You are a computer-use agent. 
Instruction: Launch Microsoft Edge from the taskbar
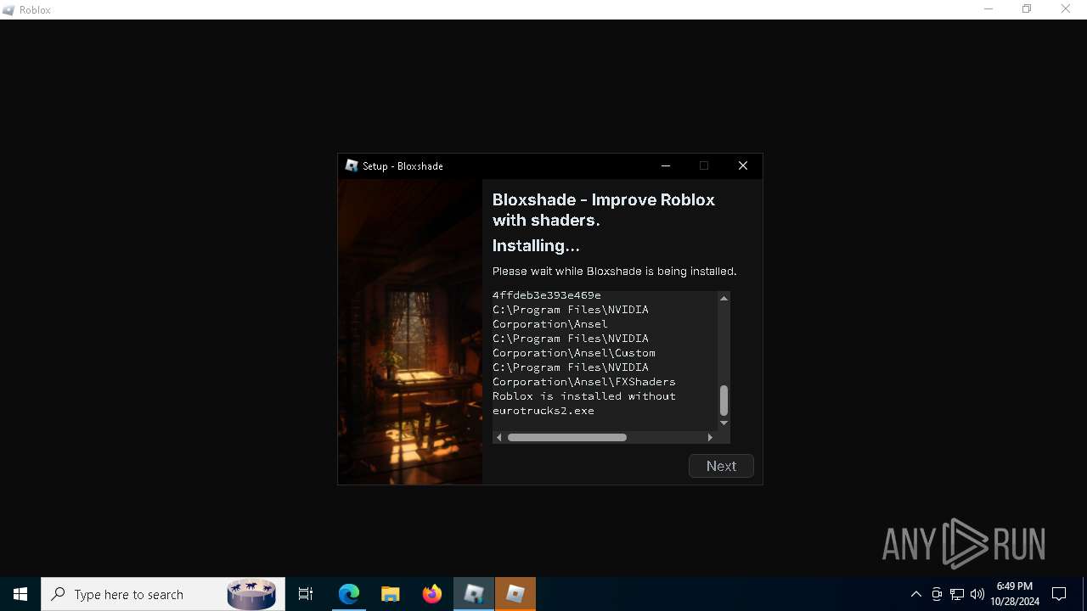pyautogui.click(x=349, y=594)
